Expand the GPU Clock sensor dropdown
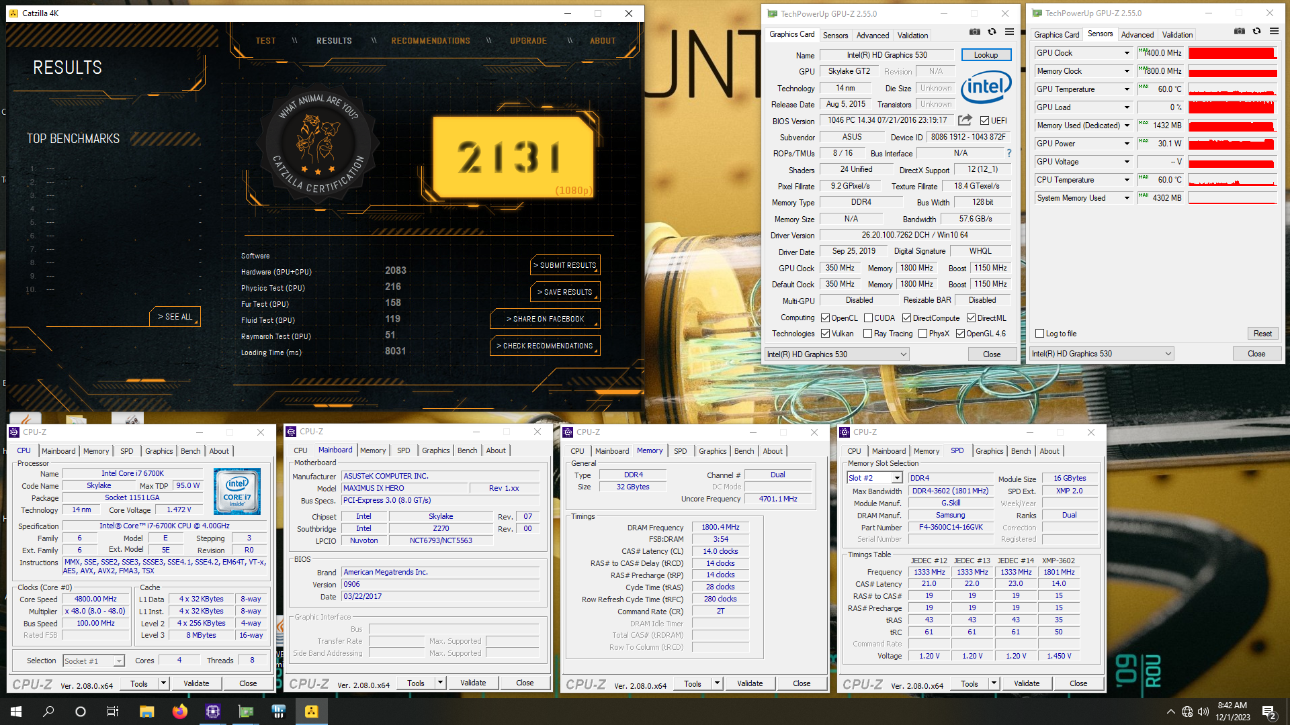 point(1127,53)
